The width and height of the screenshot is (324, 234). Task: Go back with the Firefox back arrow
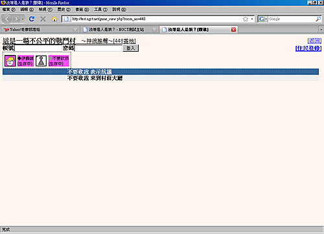coord(7,19)
